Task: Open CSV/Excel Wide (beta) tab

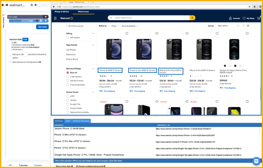Action: pos(81,121)
